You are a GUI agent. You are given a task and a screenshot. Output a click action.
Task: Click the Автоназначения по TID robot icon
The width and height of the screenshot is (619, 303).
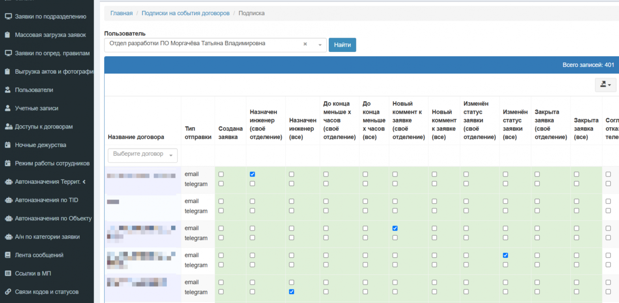click(x=8, y=200)
